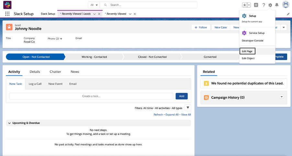Open Developer Console menu item
The height and width of the screenshot is (156, 292).
(253, 40)
